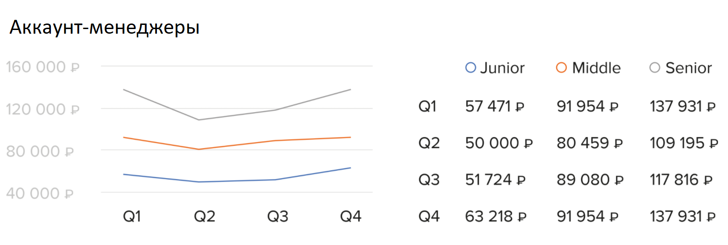Click the Junior Q4 value 63 218 ₽
728x245 pixels.
495,216
